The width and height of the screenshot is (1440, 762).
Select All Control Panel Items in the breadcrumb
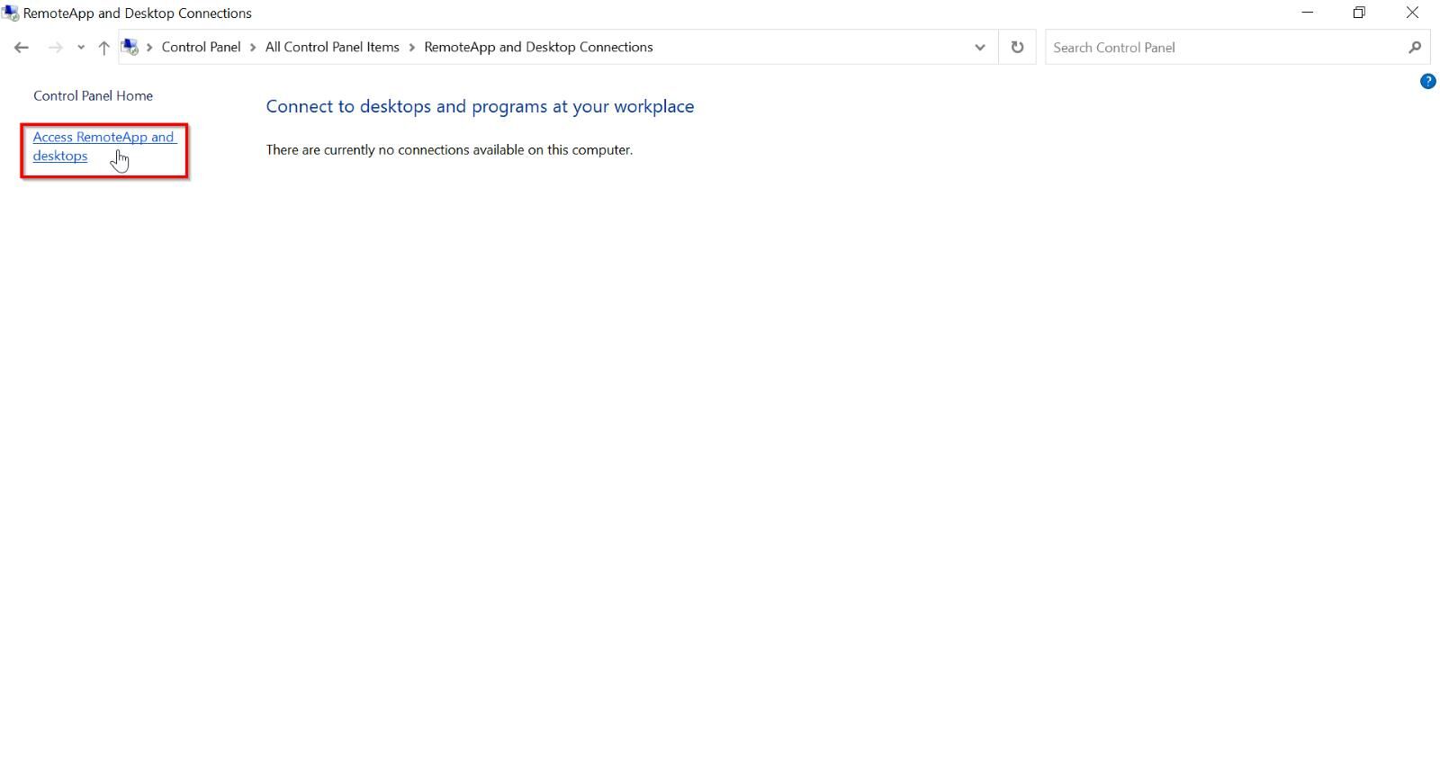[x=331, y=47]
